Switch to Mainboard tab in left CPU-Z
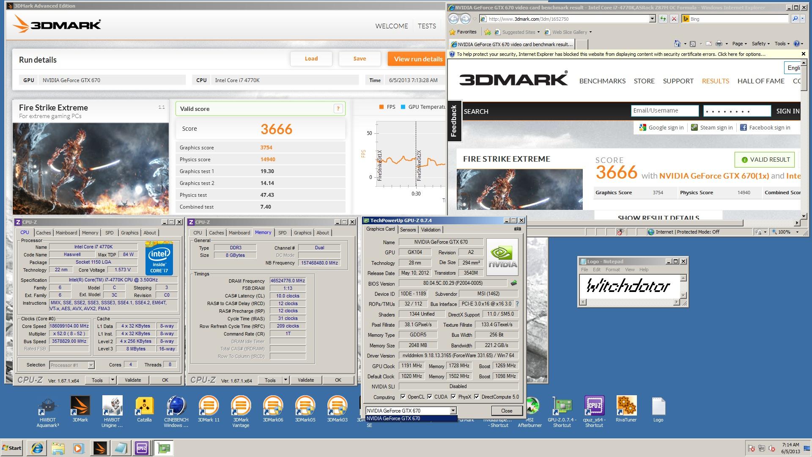 pos(66,233)
